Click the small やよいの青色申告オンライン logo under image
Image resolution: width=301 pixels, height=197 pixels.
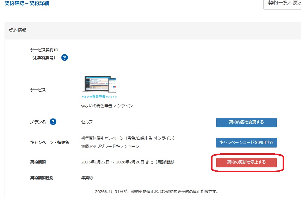(99, 97)
